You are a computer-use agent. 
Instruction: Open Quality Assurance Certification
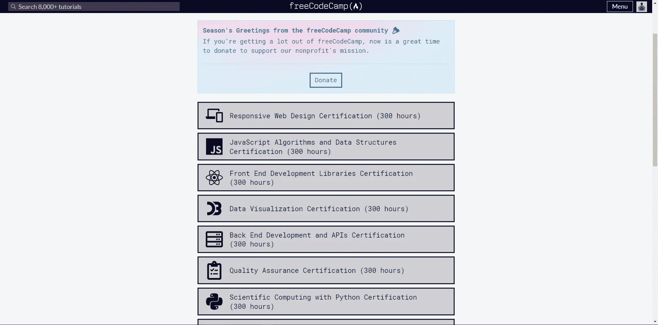point(326,270)
